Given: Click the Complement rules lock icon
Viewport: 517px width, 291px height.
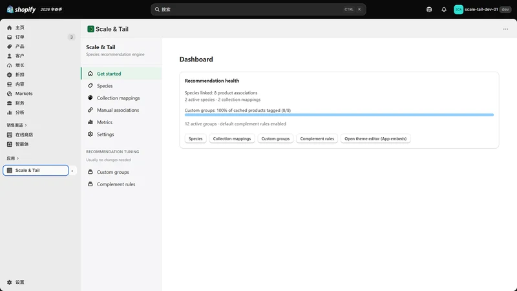Looking at the screenshot, I should (90, 184).
